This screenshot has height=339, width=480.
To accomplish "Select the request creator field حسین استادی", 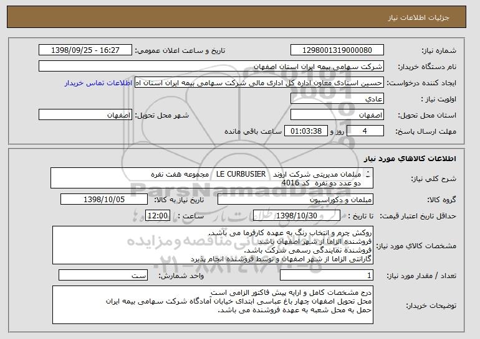I will (x=259, y=83).
